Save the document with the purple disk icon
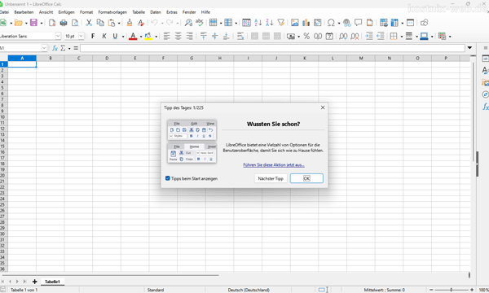 pyautogui.click(x=33, y=23)
